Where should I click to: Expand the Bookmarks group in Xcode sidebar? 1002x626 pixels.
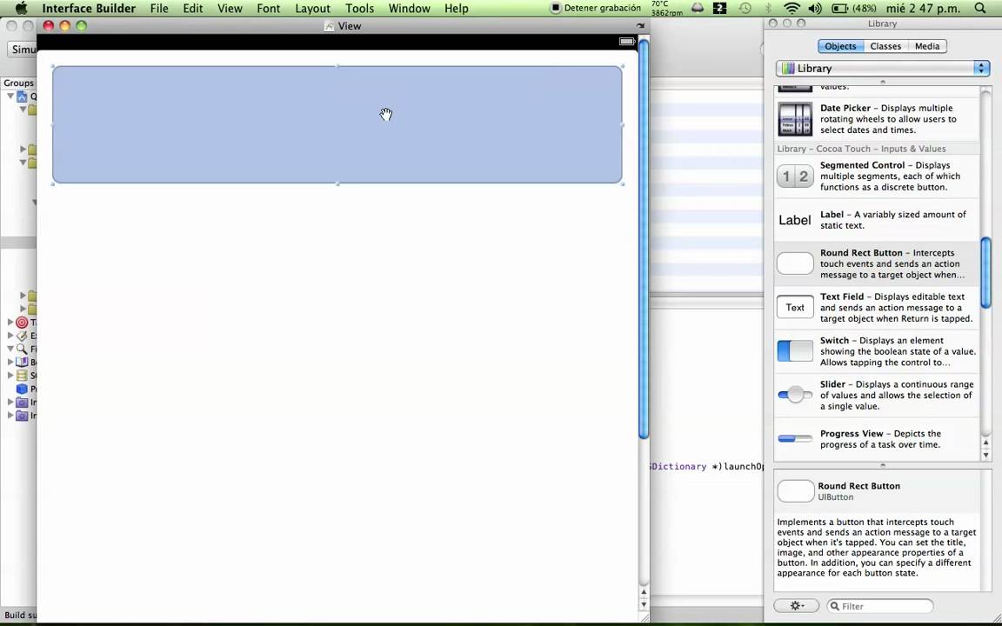10,362
